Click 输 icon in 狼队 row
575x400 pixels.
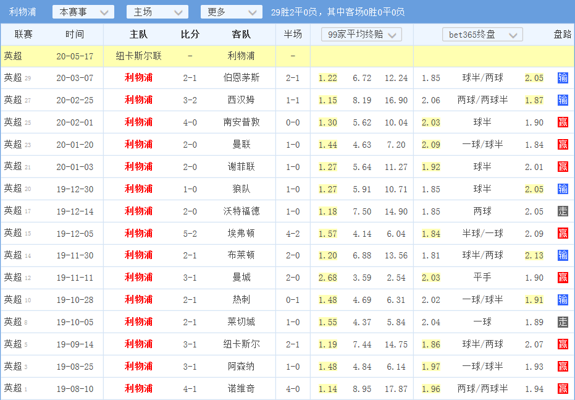pyautogui.click(x=563, y=189)
